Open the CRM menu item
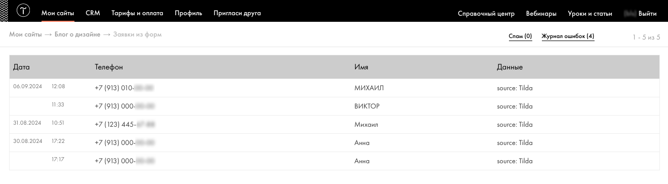 coord(93,13)
